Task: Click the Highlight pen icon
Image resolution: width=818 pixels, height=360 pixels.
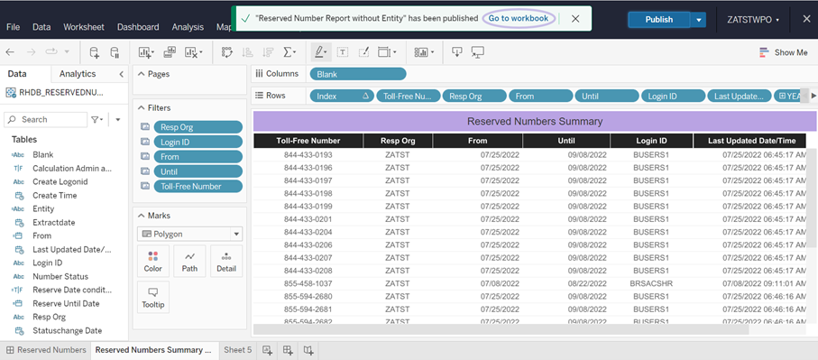Action: [x=320, y=52]
